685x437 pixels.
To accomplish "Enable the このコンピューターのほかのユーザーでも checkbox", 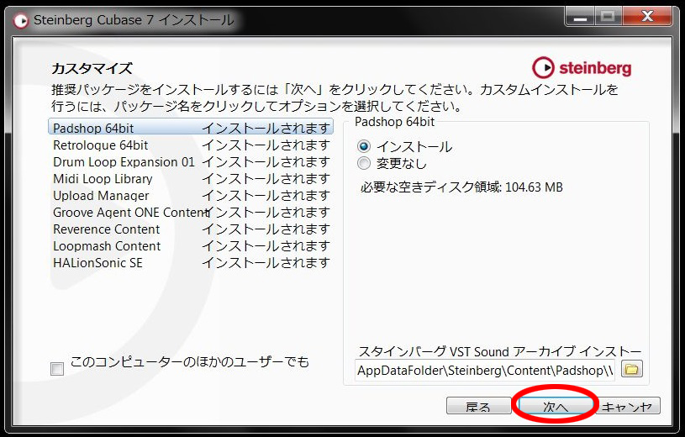I will [x=57, y=368].
